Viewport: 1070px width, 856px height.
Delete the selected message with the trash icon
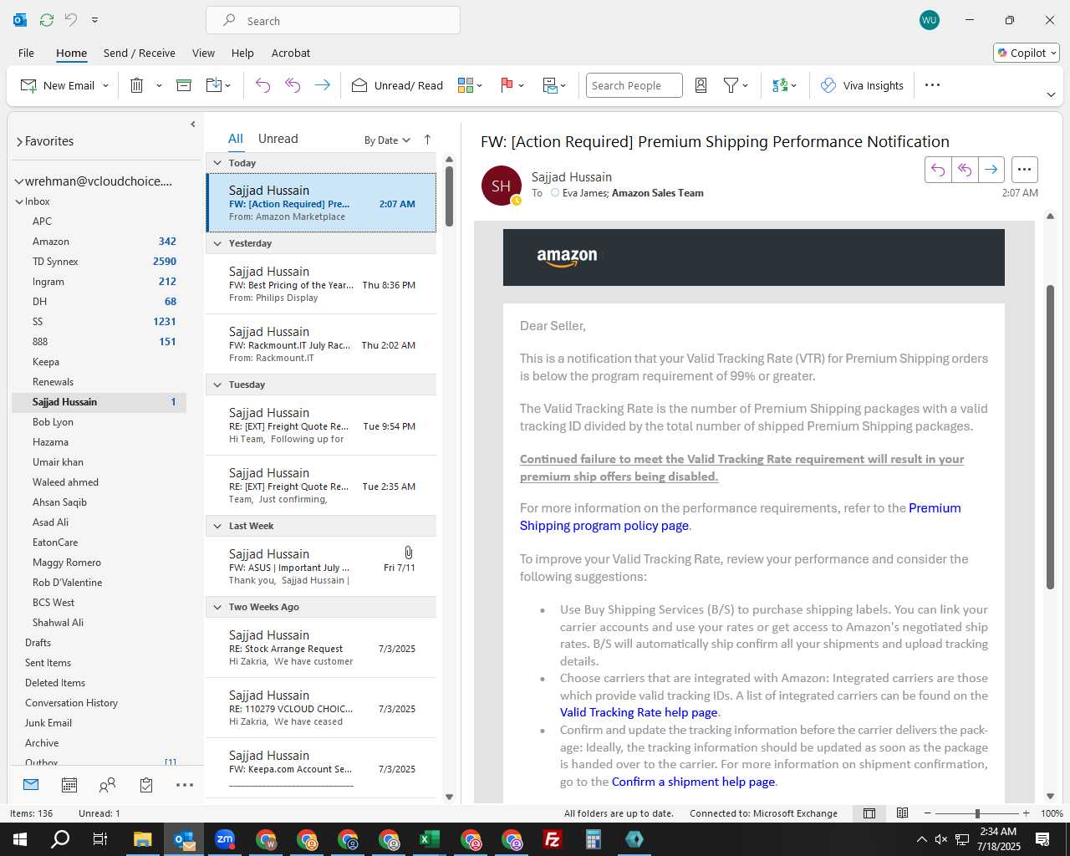point(137,85)
